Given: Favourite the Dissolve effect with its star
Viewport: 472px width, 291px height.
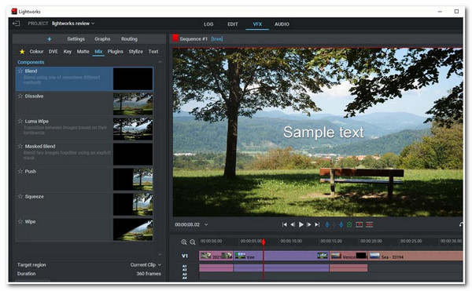Looking at the screenshot, I should click(x=20, y=96).
